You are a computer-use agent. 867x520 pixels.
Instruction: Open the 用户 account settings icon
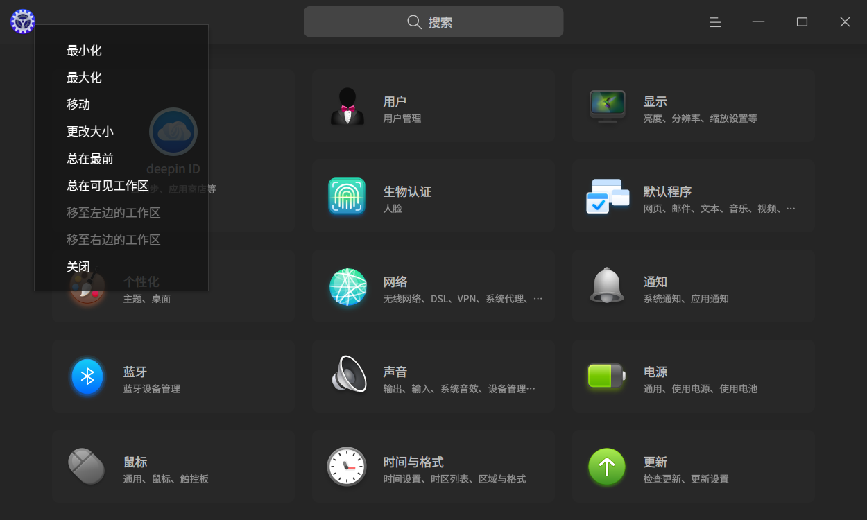(x=347, y=106)
